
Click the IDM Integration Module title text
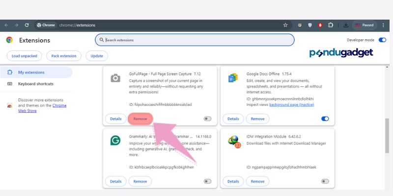pyautogui.click(x=266, y=137)
